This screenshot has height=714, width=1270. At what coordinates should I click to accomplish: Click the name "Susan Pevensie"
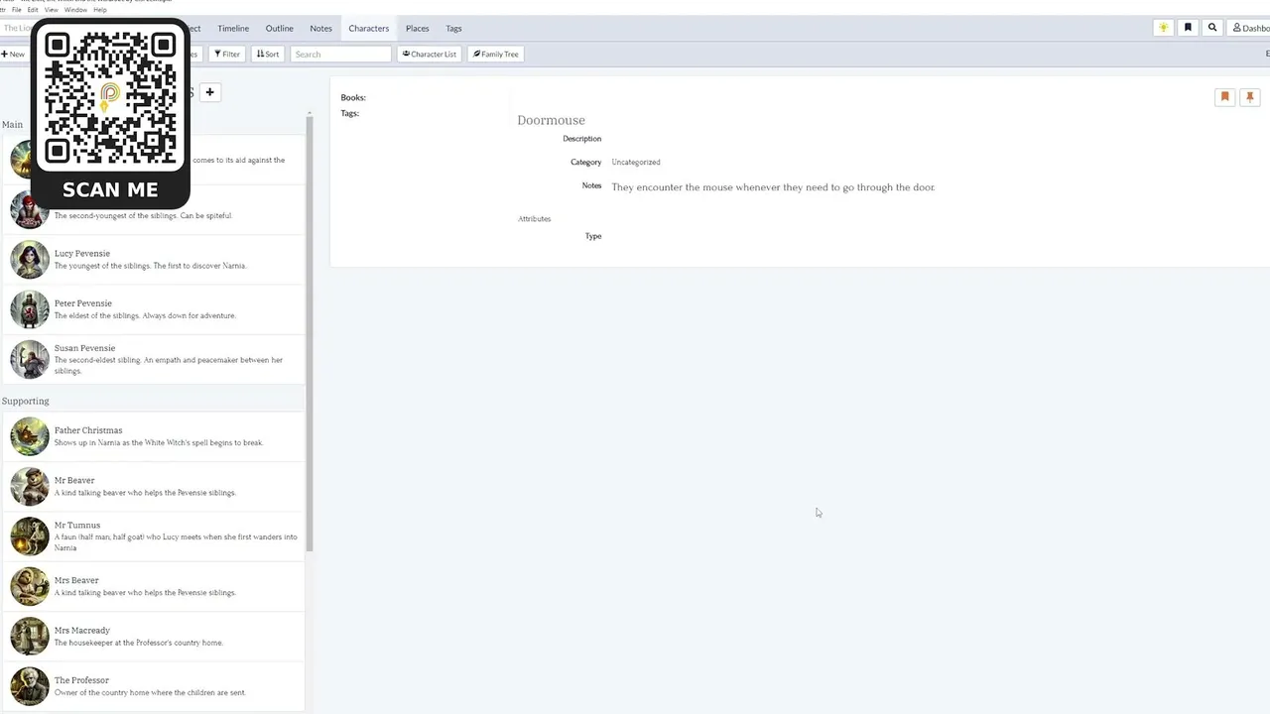click(84, 348)
